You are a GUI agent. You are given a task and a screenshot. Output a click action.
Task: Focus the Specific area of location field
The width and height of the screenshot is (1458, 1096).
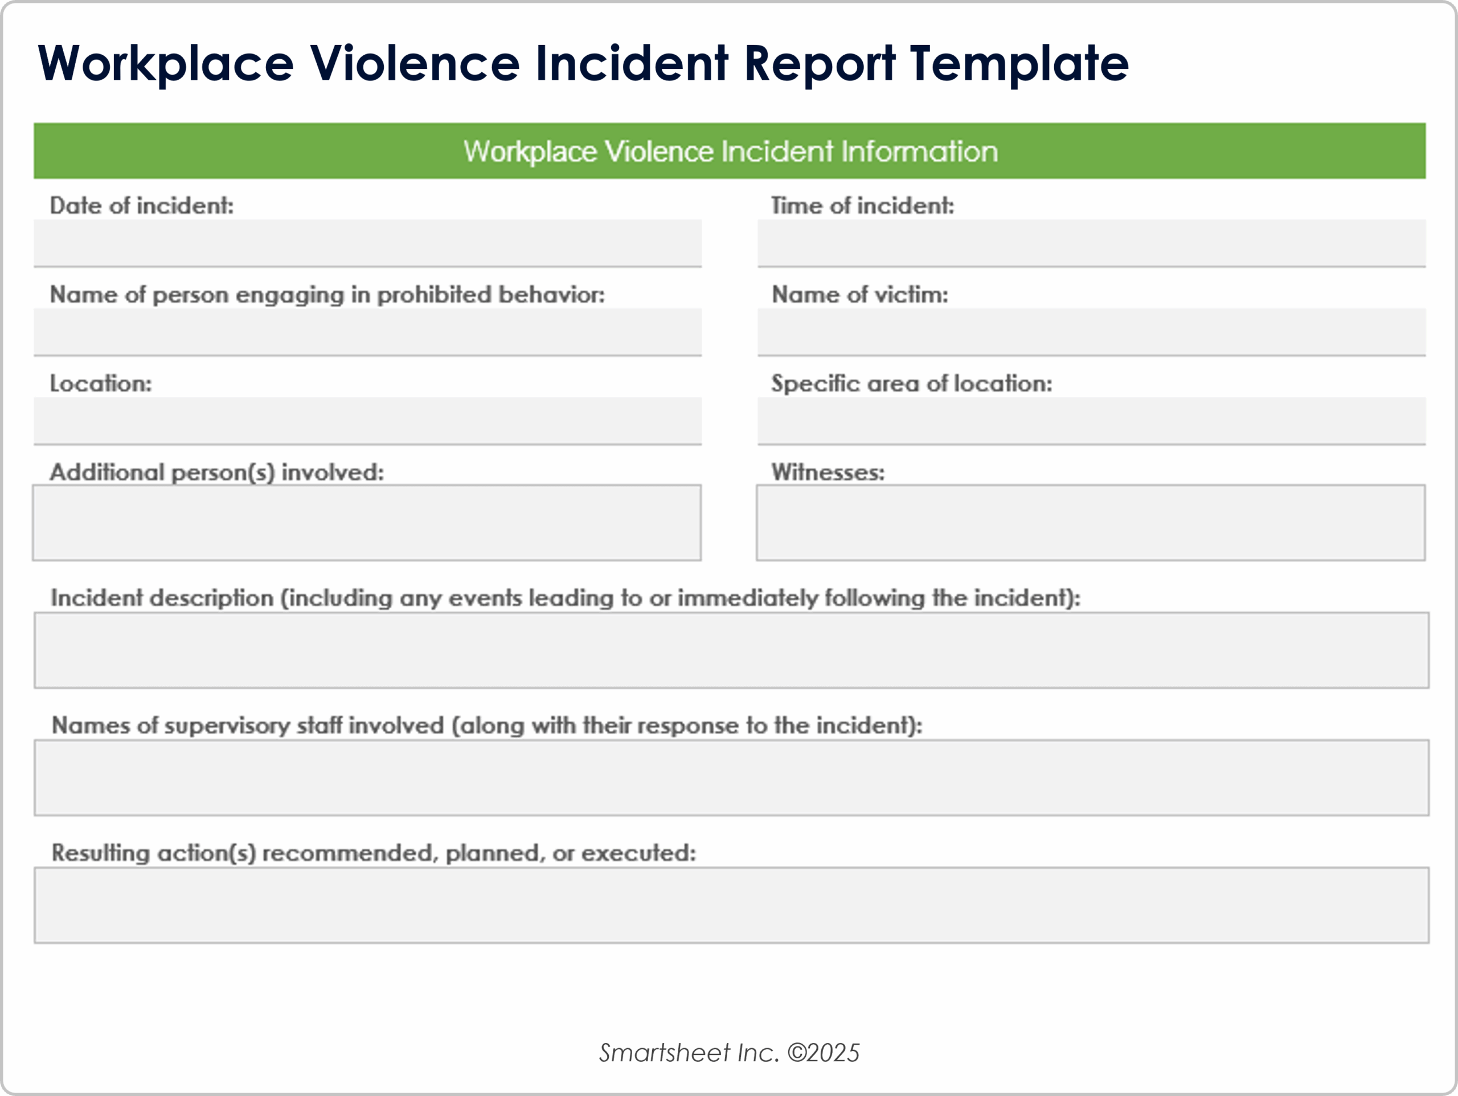(x=1091, y=420)
